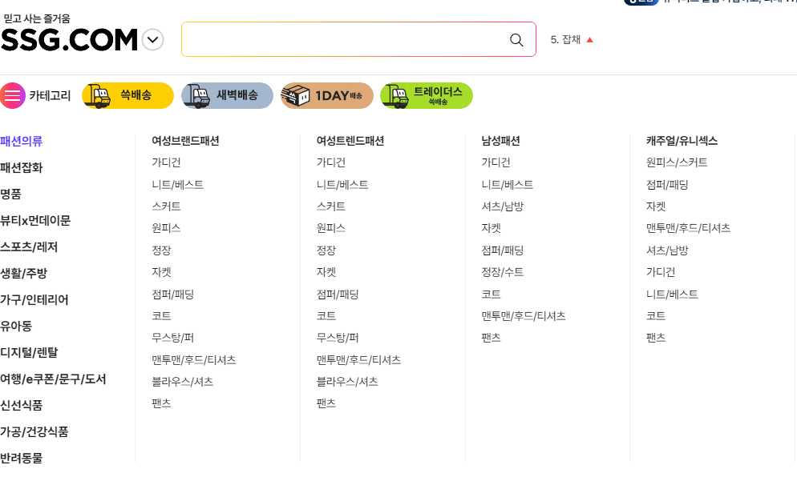
Task: Open trending keyword 잡채
Action: click(x=565, y=39)
